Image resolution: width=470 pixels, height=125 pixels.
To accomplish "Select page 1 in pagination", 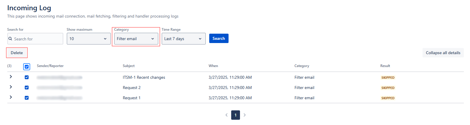I will click(235, 115).
